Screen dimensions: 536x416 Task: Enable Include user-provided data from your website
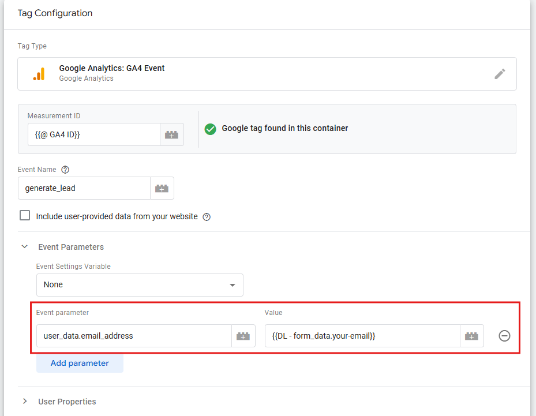click(x=25, y=216)
